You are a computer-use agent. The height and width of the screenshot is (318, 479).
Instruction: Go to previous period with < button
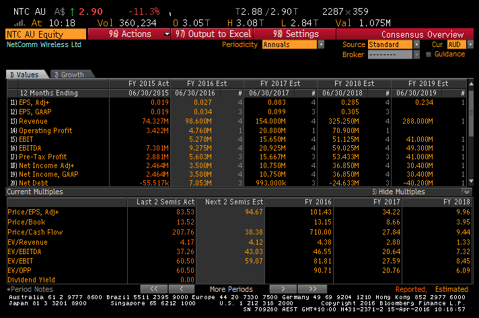click(182, 288)
